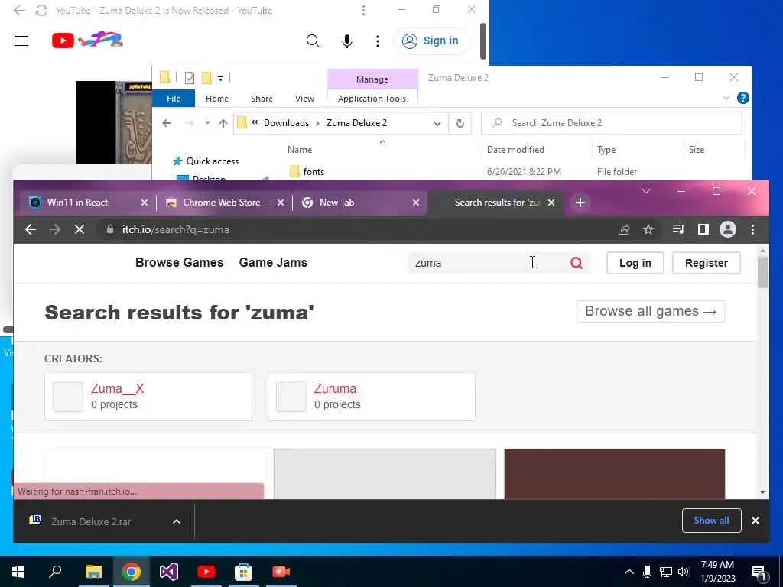Viewport: 783px width, 587px height.
Task: Sort by the Name column header
Action: click(x=300, y=150)
